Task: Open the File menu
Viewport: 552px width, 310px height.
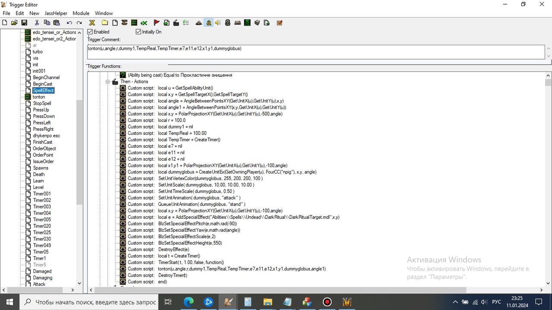Action: (x=6, y=13)
